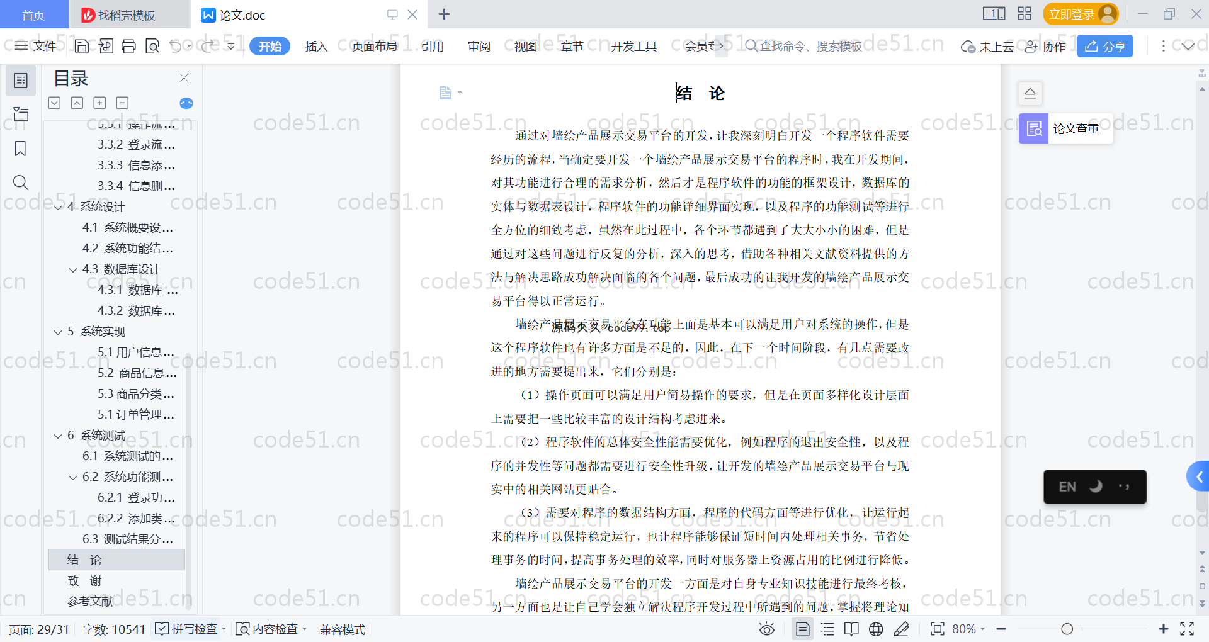The image size is (1209, 642).
Task: Click the writing mode pen icon
Action: pos(901,629)
